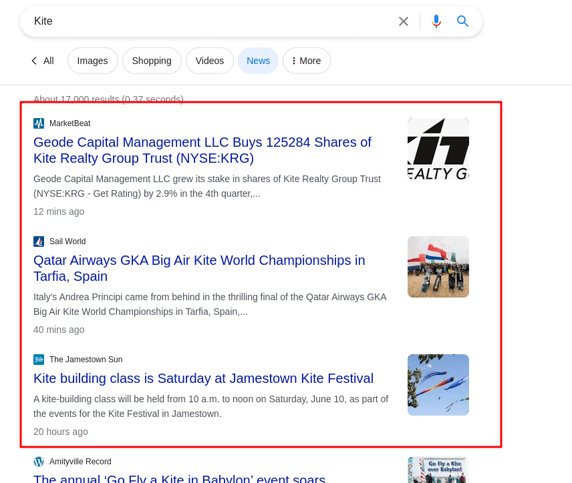Click the Geode Capital snippet text
The width and height of the screenshot is (572, 483).
[207, 186]
